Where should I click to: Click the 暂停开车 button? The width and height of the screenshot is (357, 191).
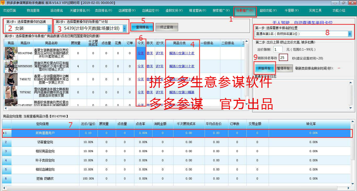pos(283,68)
